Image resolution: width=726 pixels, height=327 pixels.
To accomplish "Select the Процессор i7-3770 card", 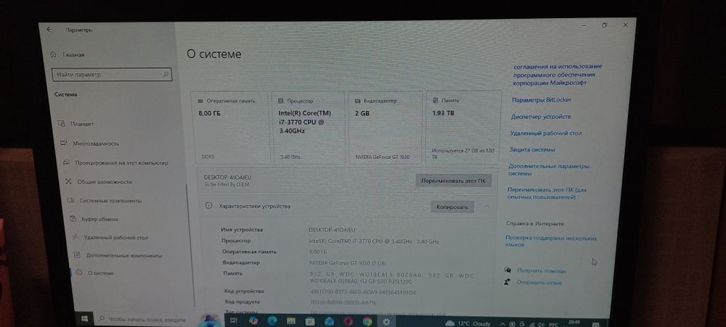I will point(309,127).
